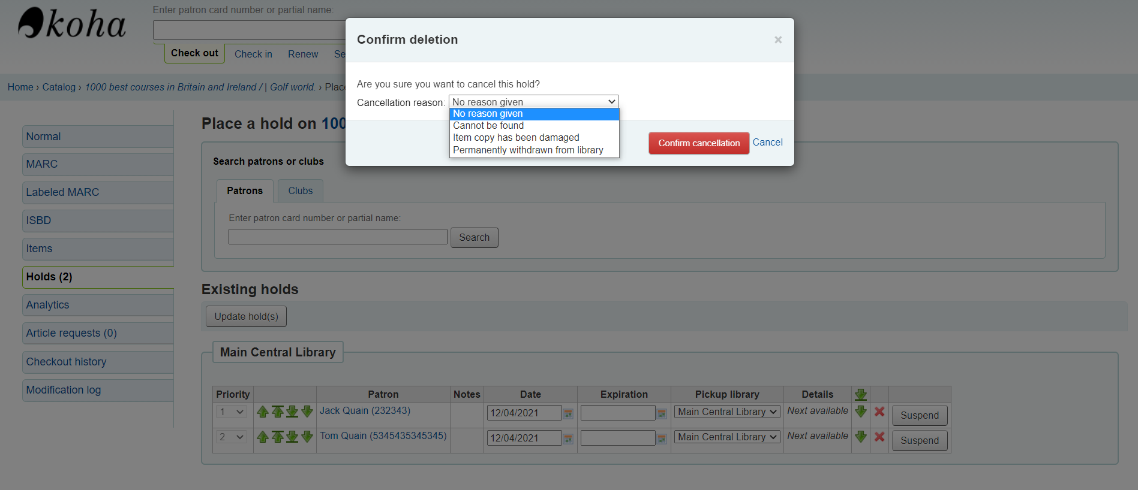The image size is (1138, 490).
Task: Move Jack Quain's hold up one priority
Action: (262, 412)
